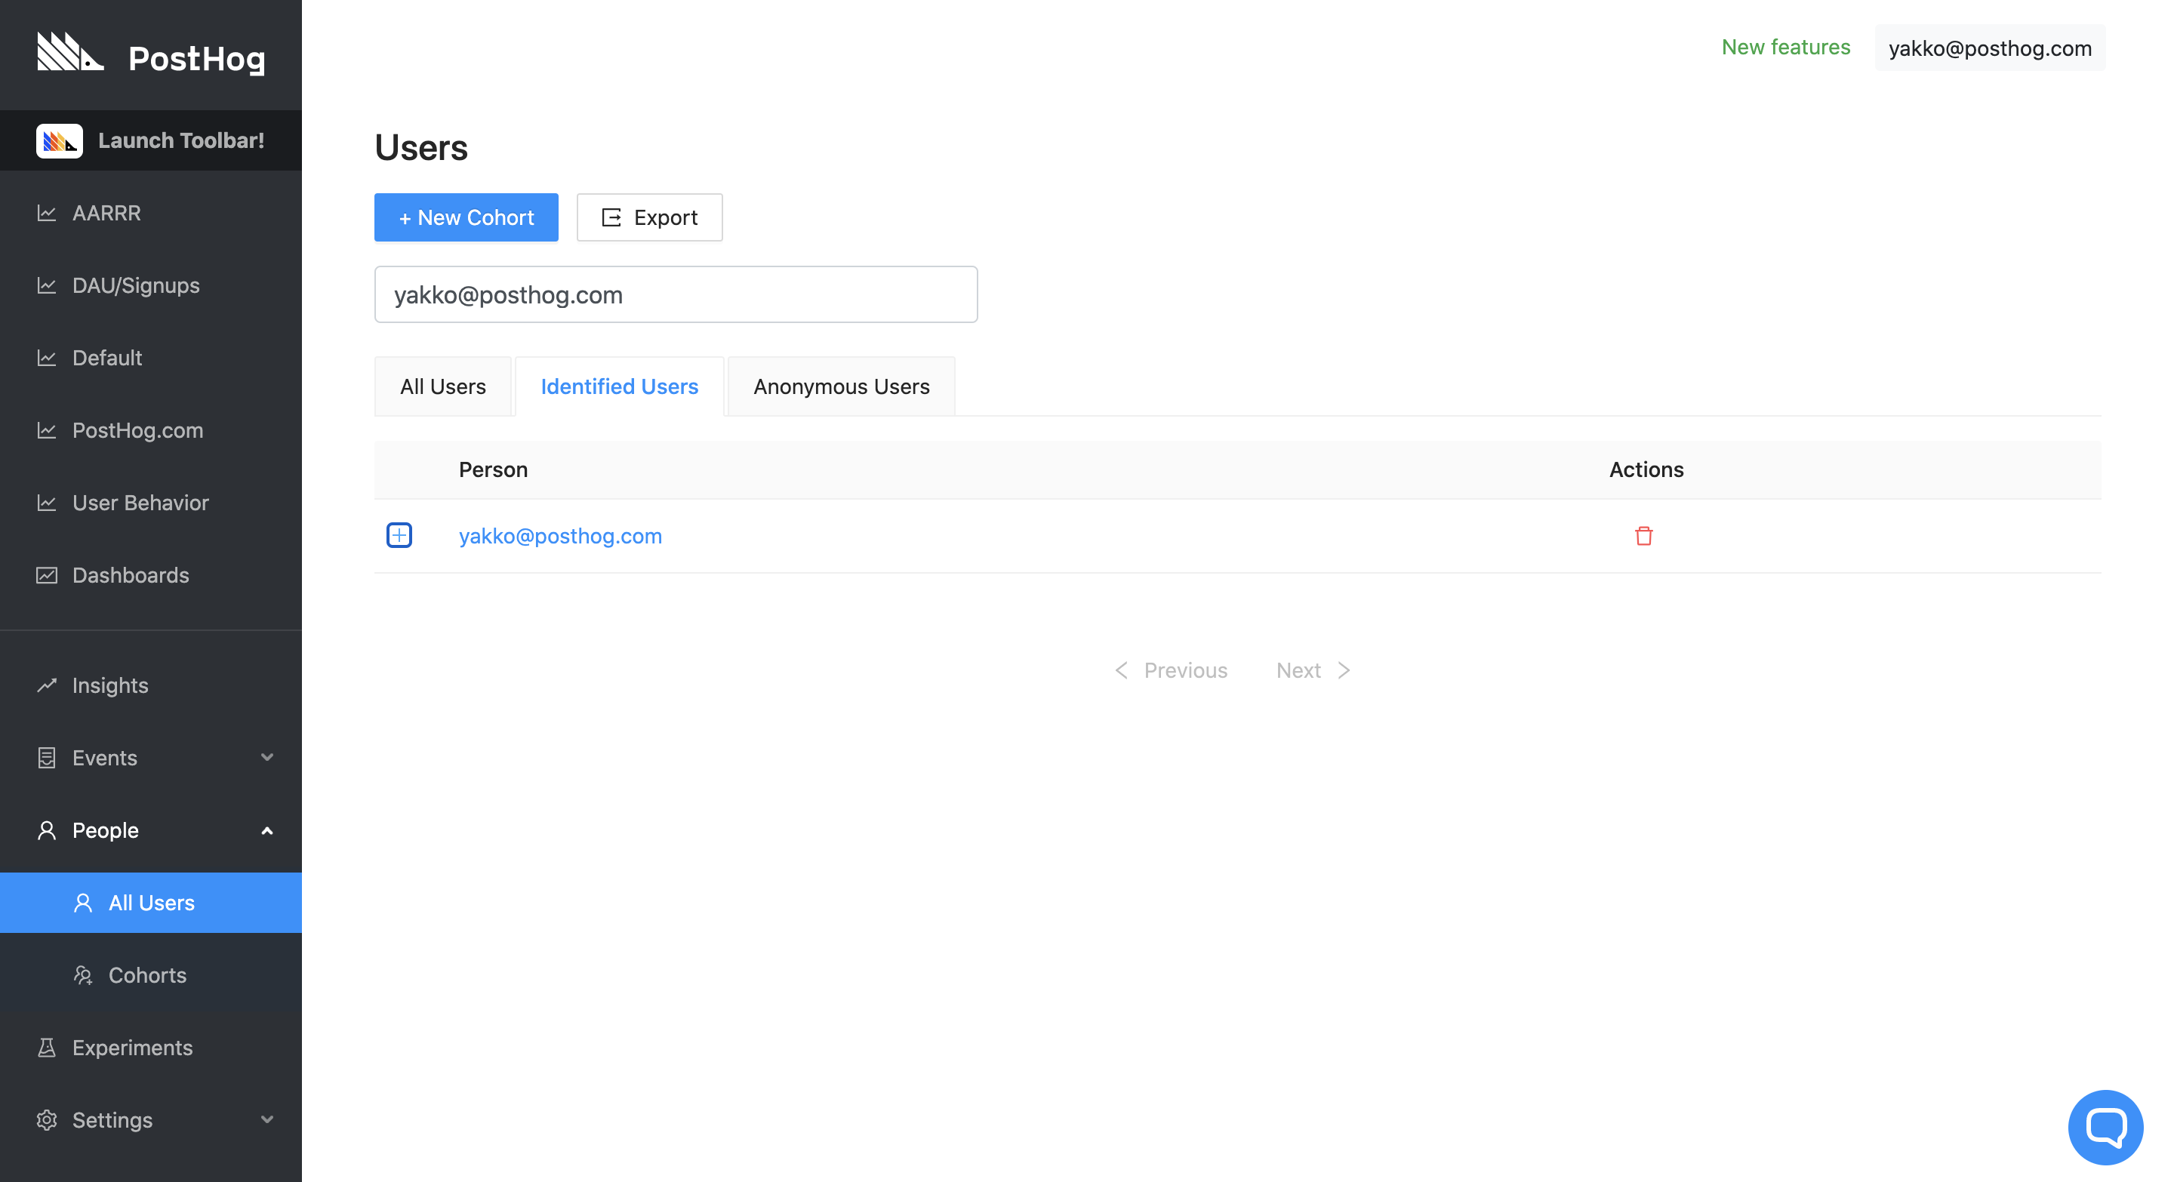Go to Cohorts in sidebar

coord(147,975)
